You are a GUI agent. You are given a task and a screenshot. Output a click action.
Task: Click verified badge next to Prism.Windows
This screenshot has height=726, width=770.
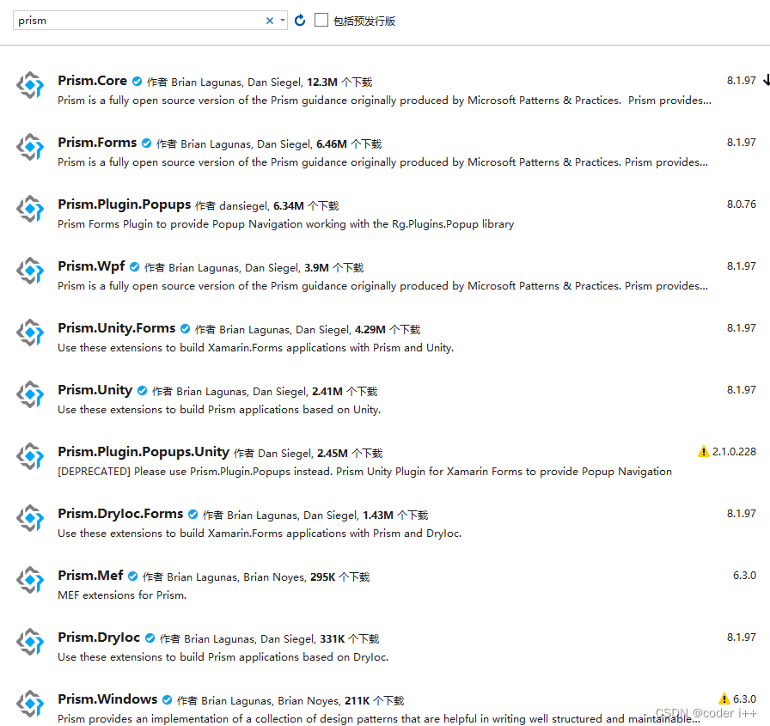pyautogui.click(x=167, y=700)
